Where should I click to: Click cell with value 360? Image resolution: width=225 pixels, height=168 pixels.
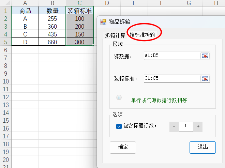[x=52, y=27]
